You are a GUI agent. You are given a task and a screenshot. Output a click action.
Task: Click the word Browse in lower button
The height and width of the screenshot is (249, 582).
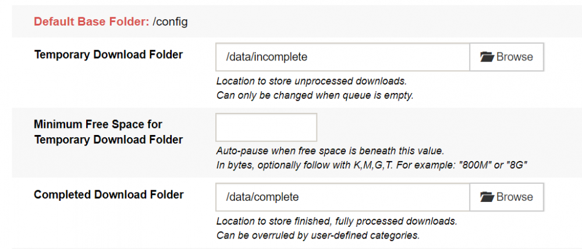(514, 197)
